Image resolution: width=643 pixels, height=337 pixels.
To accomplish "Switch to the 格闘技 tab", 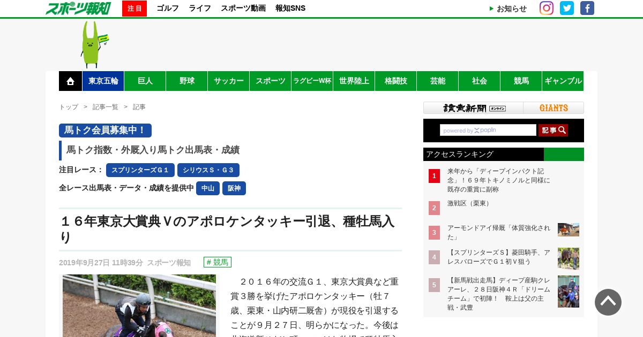I will (x=396, y=81).
